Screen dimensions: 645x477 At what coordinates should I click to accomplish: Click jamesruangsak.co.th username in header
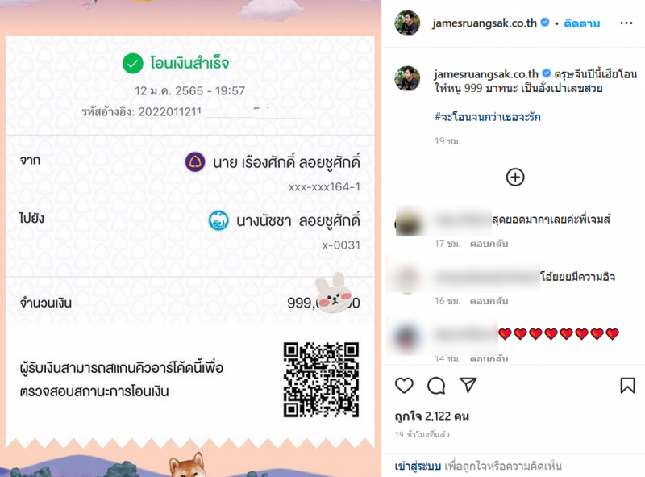[x=485, y=23]
